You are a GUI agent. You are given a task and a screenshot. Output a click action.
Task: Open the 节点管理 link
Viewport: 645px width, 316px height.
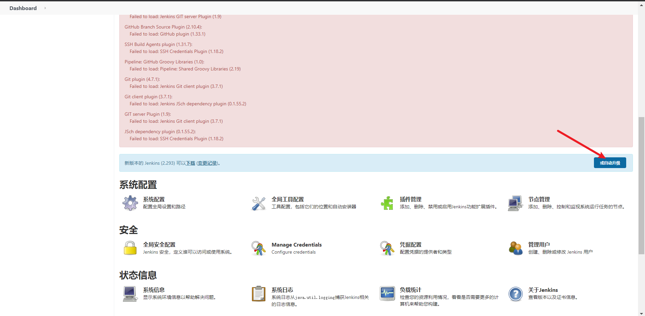click(539, 199)
